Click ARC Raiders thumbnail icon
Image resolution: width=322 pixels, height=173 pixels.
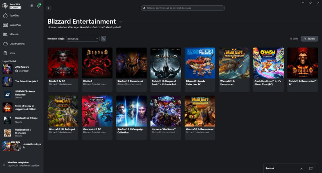(x=7, y=69)
